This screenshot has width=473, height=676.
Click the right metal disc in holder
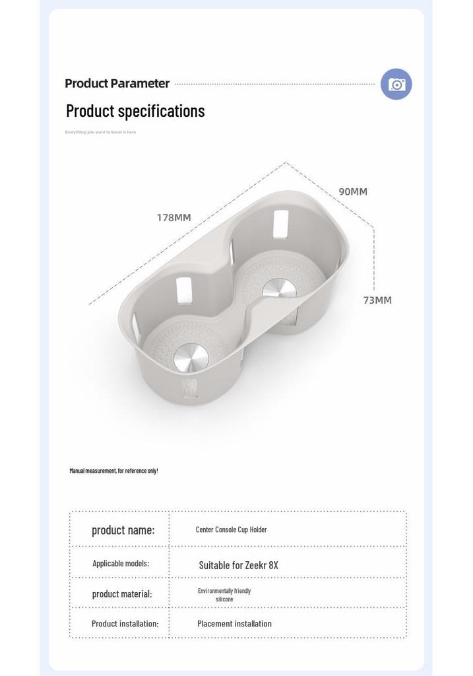279,288
